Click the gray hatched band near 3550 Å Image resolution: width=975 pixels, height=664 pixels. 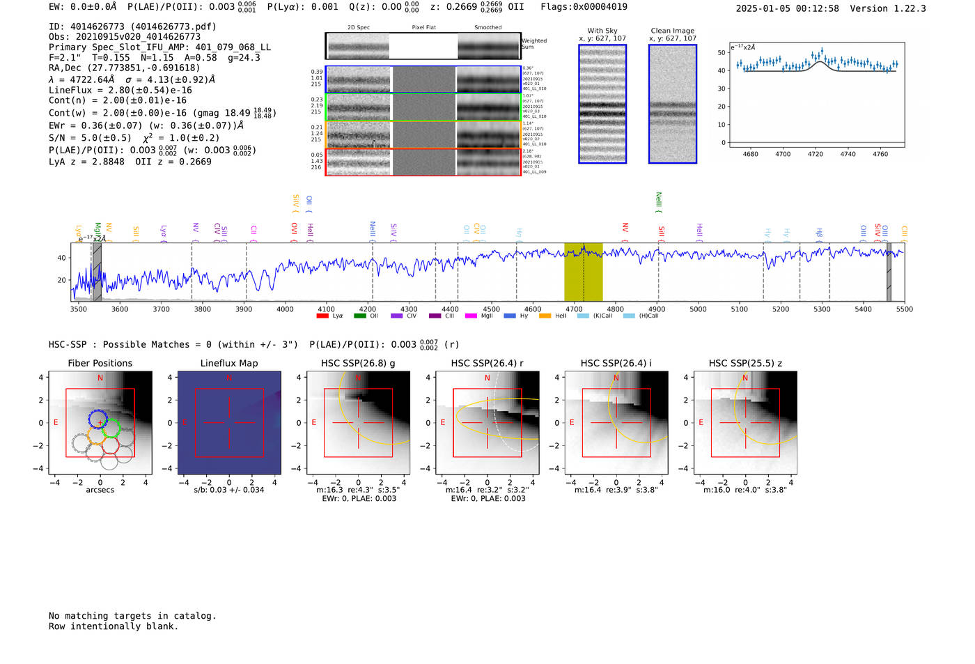coord(97,272)
